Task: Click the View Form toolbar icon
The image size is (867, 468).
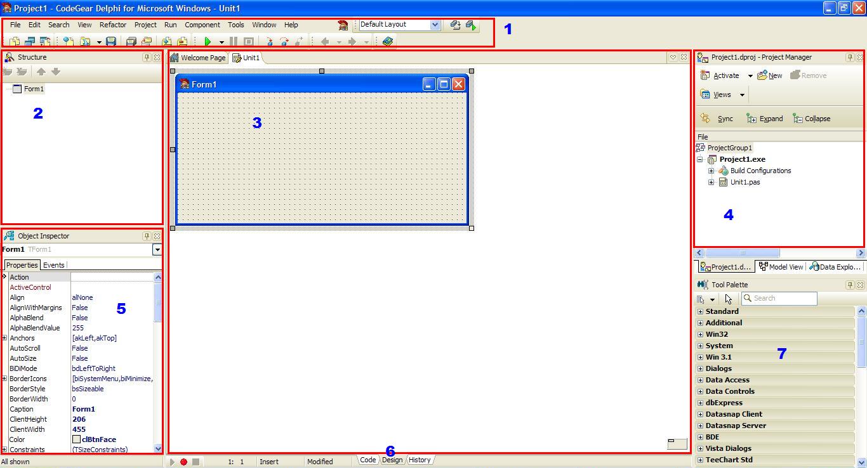Action: tap(30, 41)
